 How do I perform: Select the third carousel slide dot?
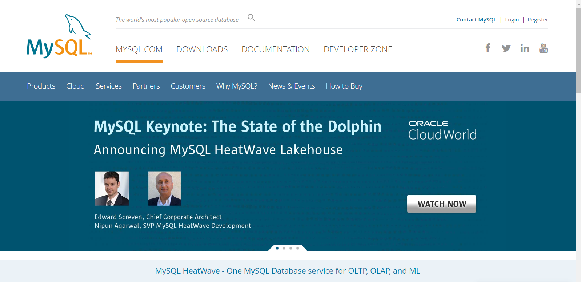click(291, 248)
